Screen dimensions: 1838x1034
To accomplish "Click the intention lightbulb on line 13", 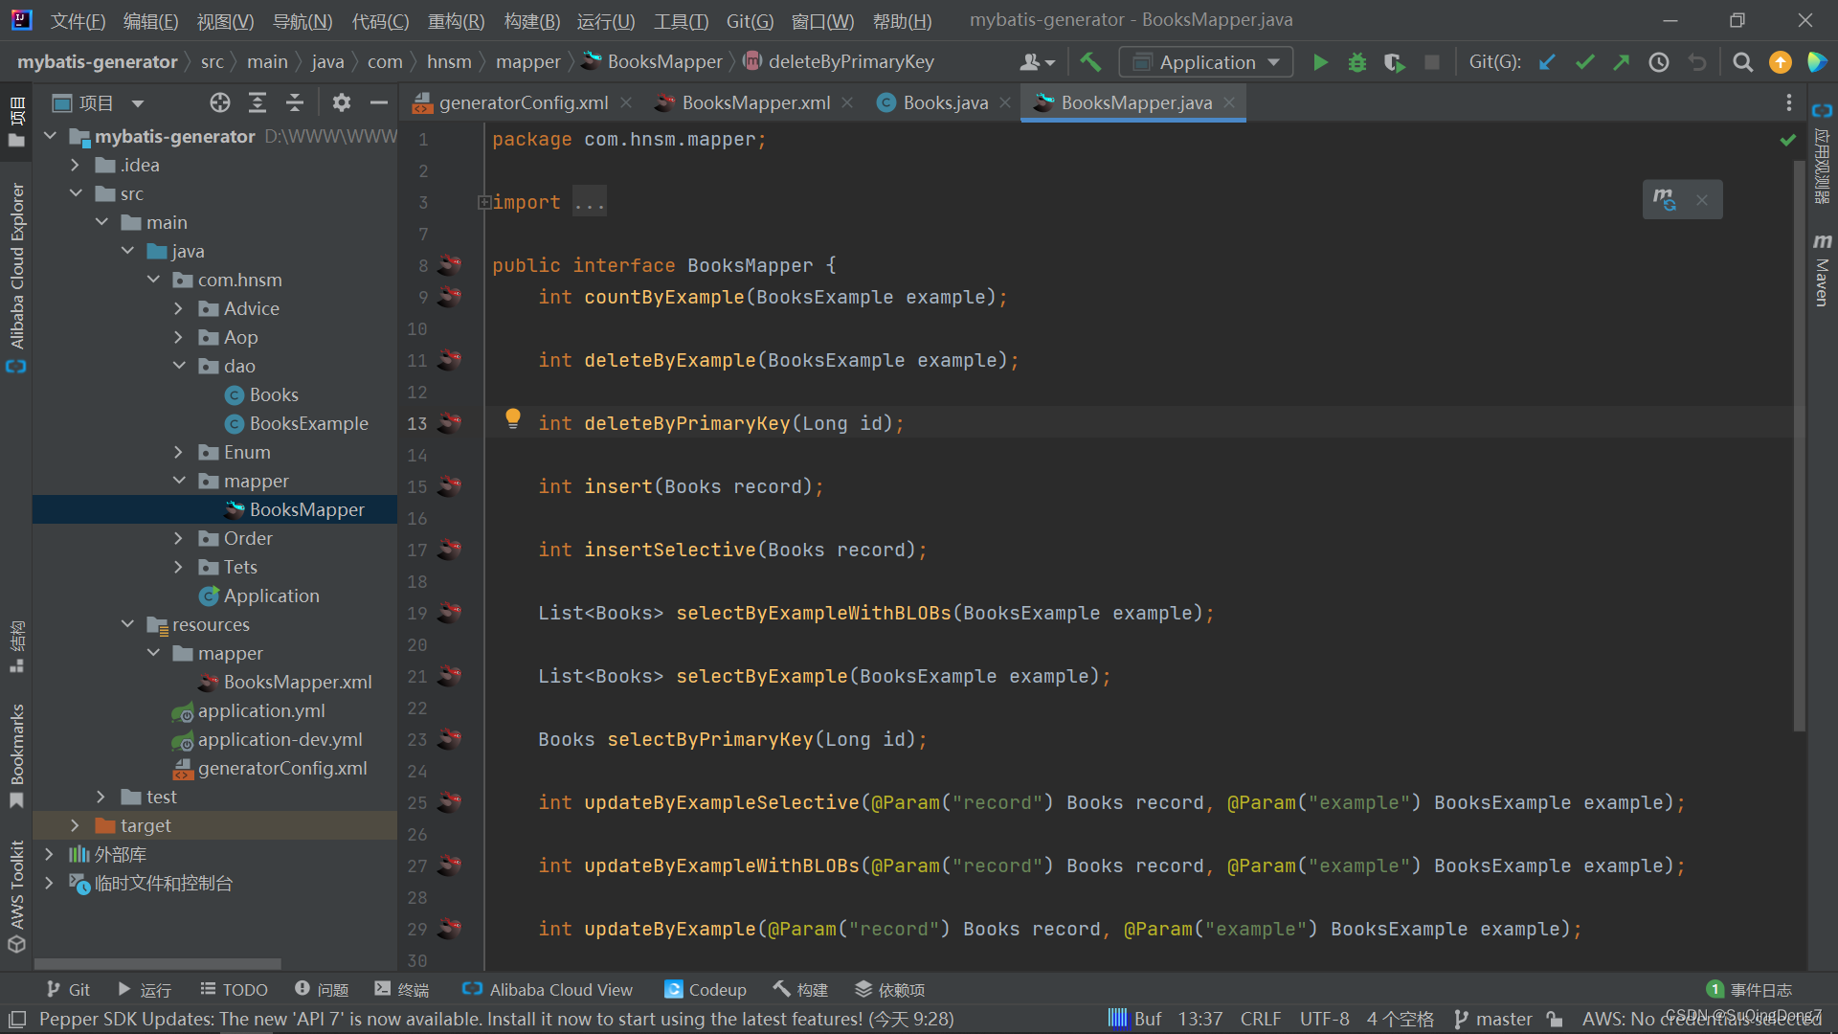I will [x=513, y=417].
